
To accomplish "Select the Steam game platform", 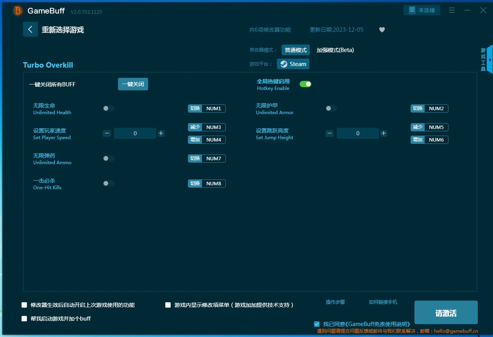I will (293, 64).
